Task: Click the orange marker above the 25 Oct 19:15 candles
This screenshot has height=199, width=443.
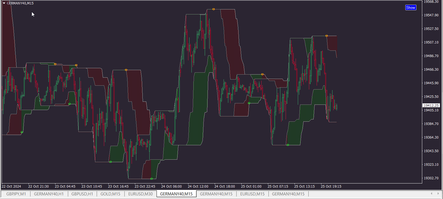Action: click(327, 36)
